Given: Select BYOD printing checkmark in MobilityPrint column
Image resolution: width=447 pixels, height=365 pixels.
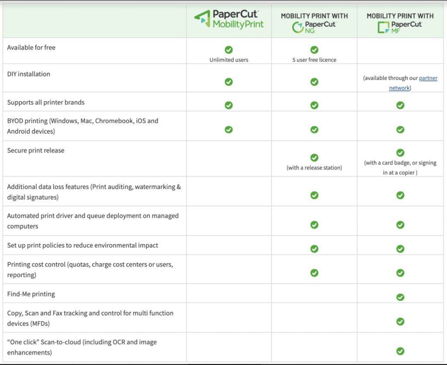Looking at the screenshot, I should click(x=229, y=130).
